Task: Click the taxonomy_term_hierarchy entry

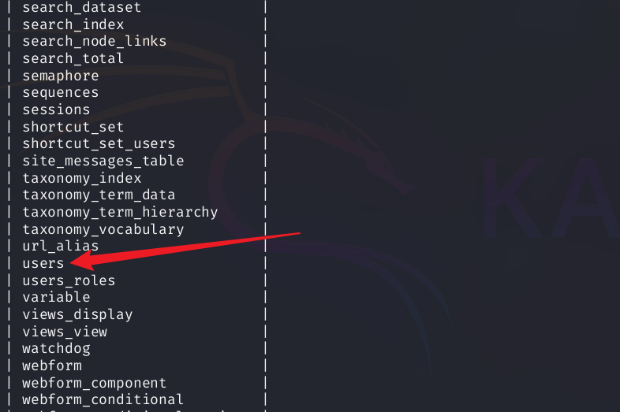Action: (x=120, y=212)
